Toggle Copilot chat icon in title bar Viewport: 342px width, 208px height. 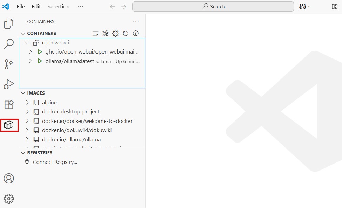[x=302, y=7]
